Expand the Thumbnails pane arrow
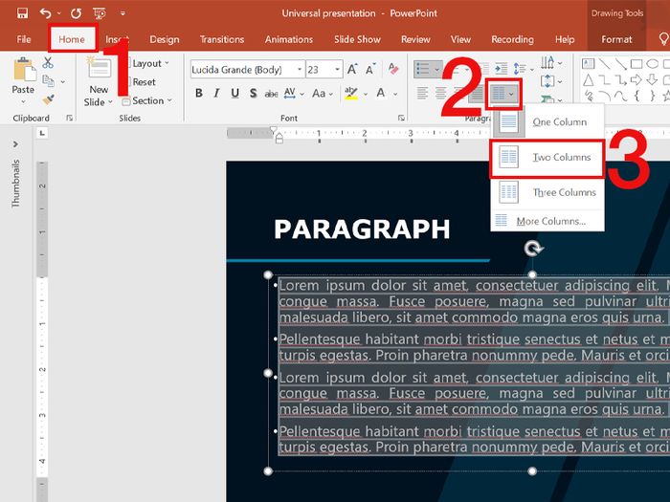Viewport: 670px width, 502px height. 15,144
